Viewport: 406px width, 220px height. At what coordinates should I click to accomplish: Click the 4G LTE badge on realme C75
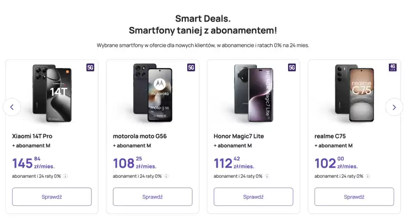[393, 68]
